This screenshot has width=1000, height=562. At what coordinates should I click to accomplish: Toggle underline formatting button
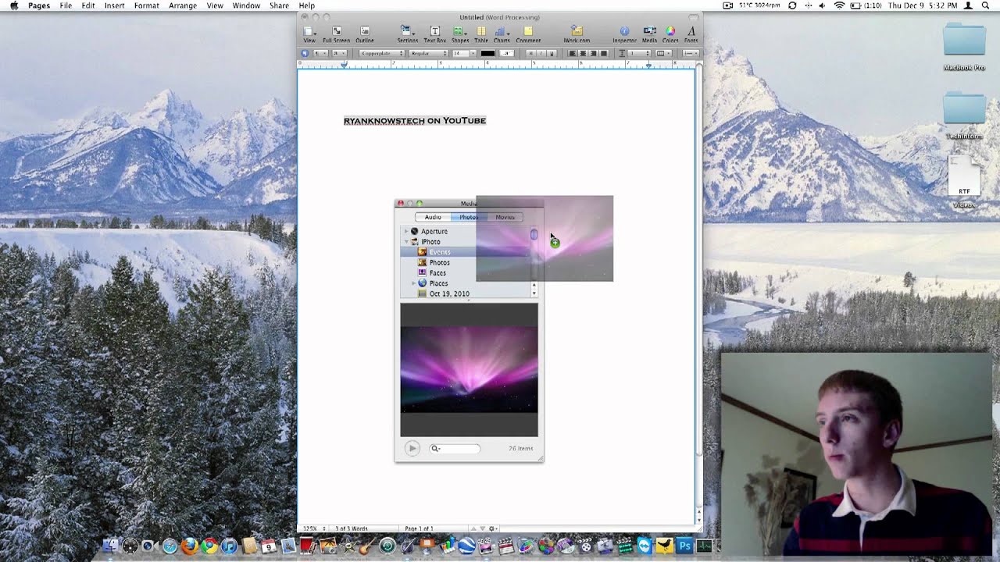pyautogui.click(x=552, y=53)
